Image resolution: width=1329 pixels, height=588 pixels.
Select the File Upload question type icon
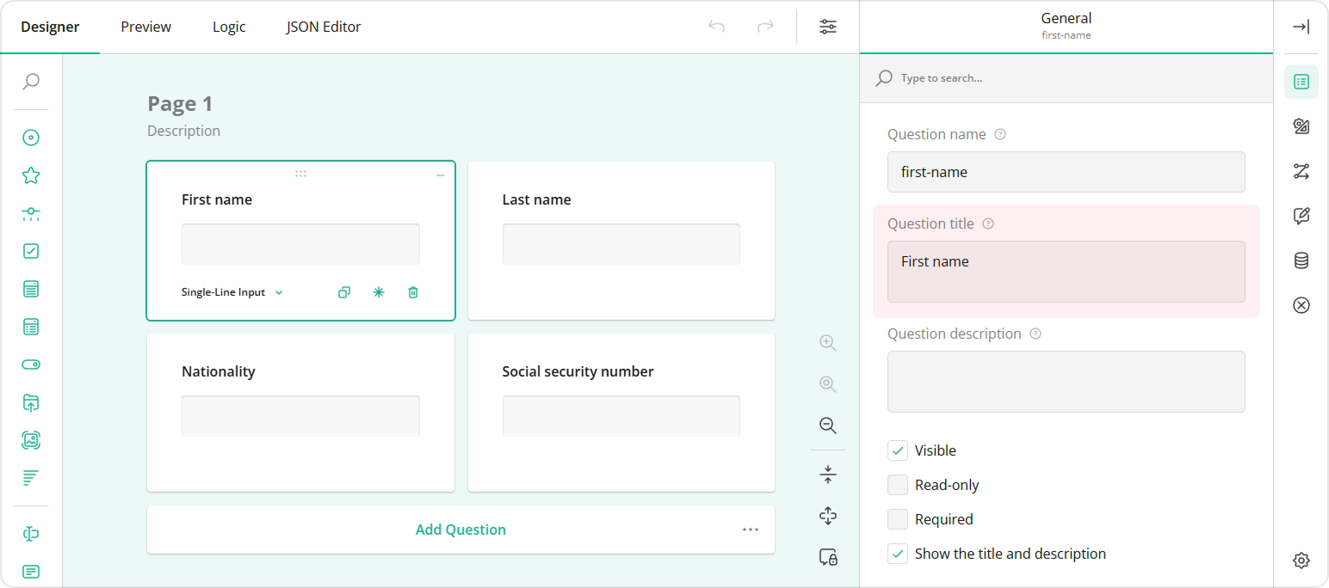[31, 402]
